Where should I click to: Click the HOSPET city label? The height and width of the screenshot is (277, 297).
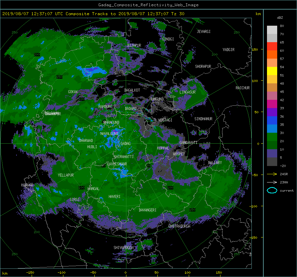pyautogui.click(x=179, y=154)
